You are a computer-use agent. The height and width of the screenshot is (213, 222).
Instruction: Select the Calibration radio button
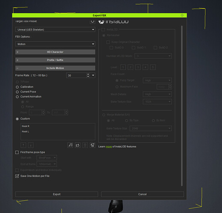17,87
